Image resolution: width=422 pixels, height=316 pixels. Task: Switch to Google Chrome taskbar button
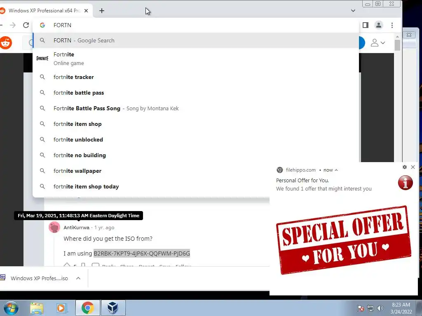tap(87, 308)
